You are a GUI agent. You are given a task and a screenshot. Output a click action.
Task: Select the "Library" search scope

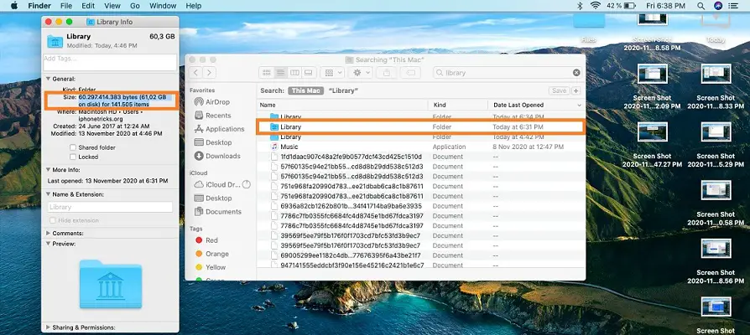[x=343, y=90]
